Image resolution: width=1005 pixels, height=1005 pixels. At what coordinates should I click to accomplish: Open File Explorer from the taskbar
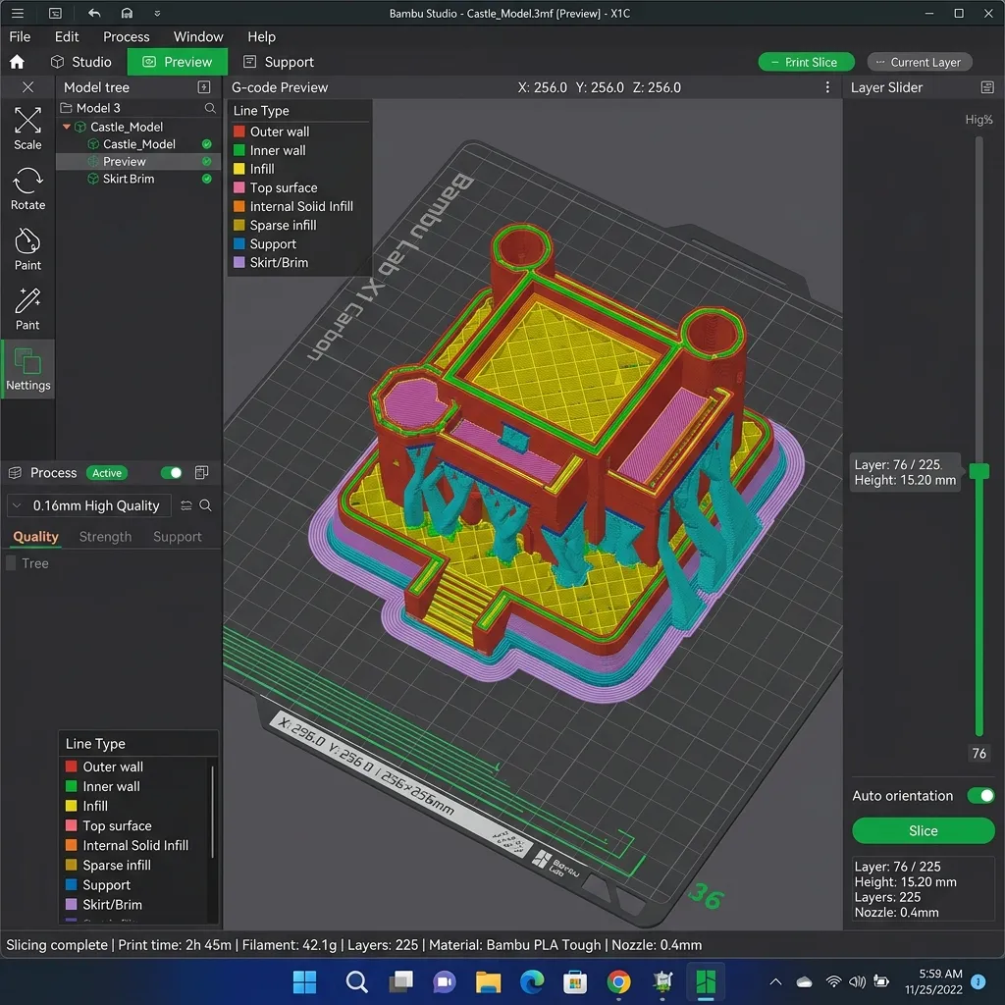tap(489, 981)
